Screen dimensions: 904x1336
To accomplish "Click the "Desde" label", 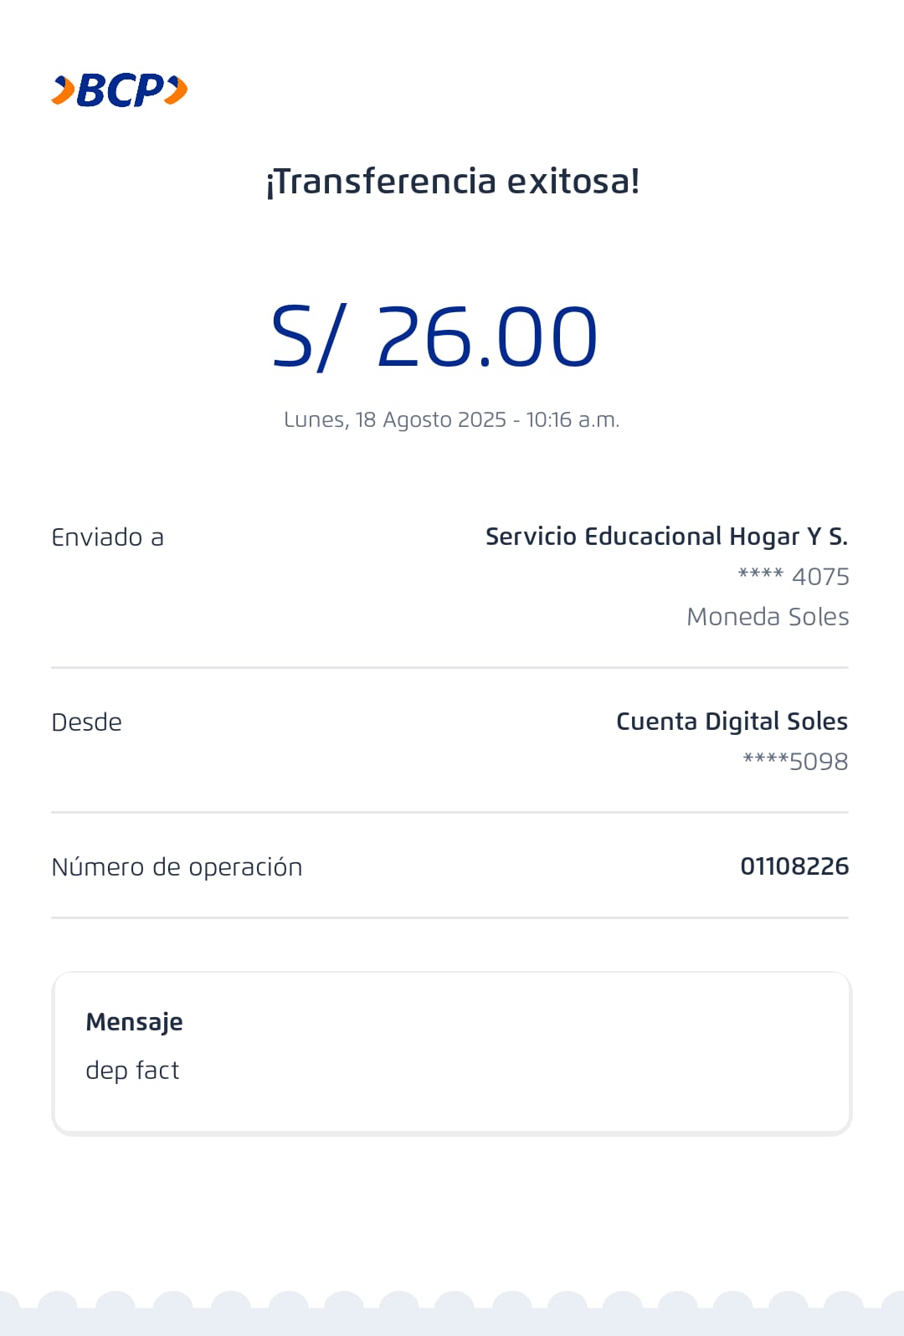I will 86,722.
